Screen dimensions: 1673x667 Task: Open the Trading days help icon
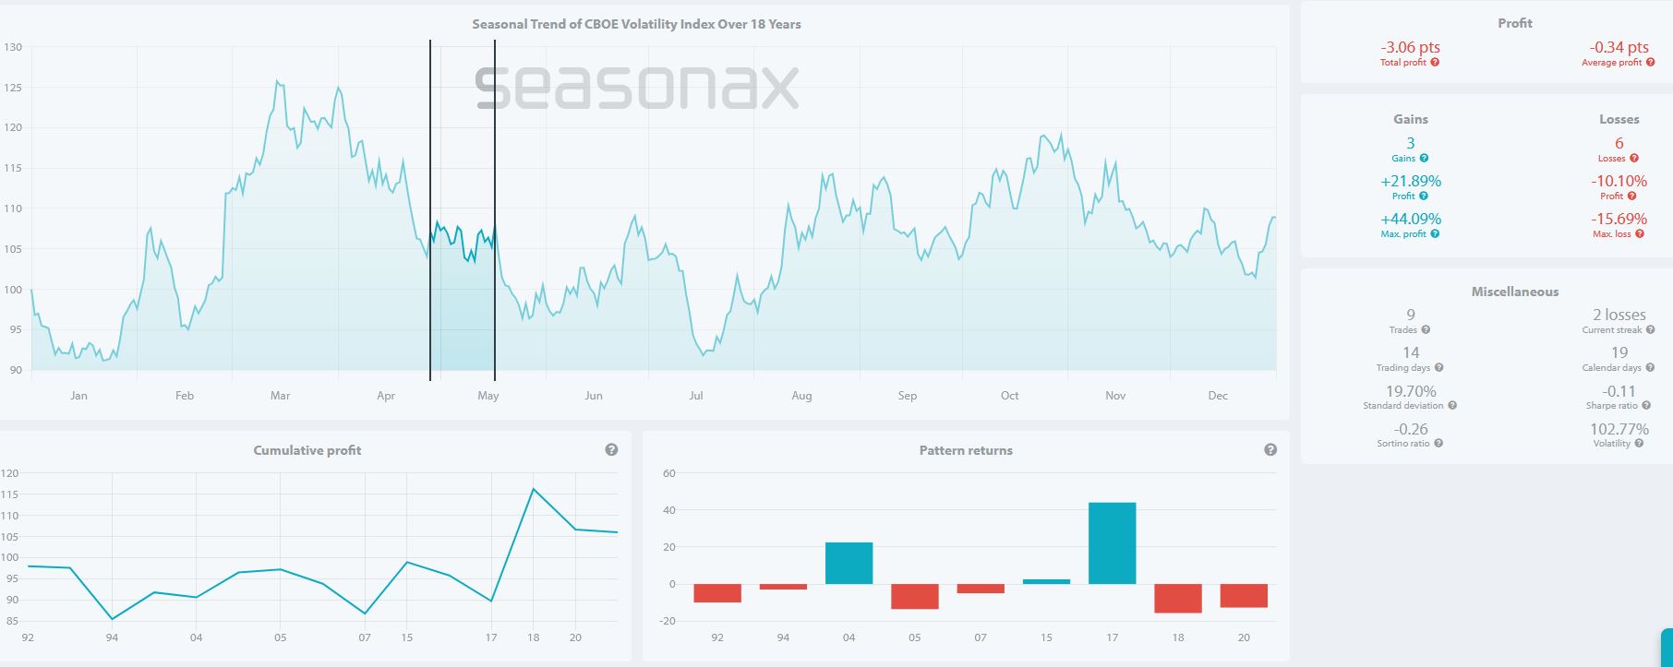[1438, 368]
